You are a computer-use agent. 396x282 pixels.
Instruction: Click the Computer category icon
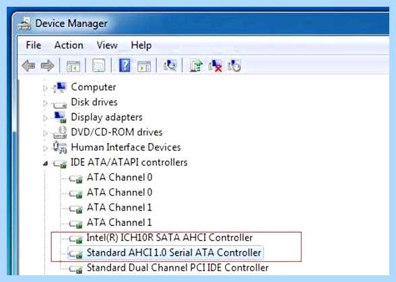click(x=60, y=87)
